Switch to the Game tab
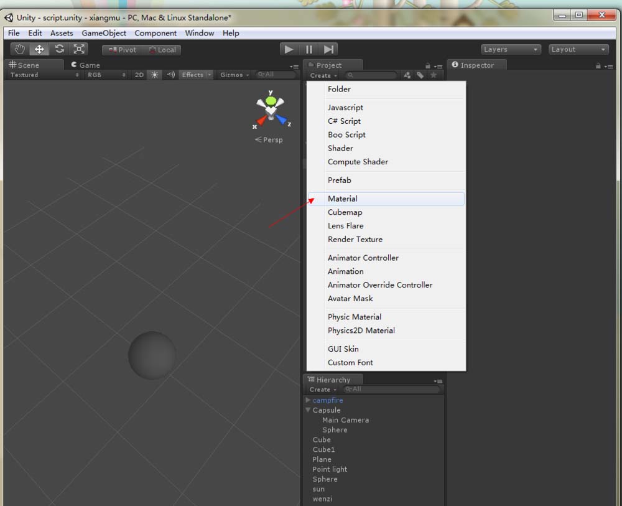This screenshot has width=622, height=506. 85,65
